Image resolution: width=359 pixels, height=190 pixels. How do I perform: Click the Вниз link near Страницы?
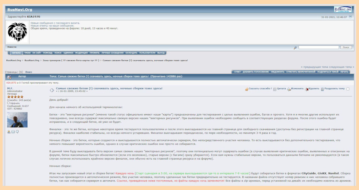tap(29, 72)
